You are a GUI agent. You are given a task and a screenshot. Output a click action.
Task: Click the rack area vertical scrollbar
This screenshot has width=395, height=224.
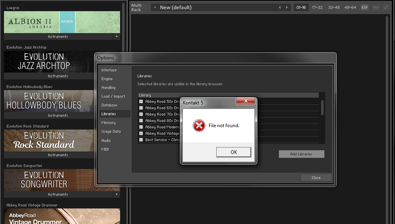(x=388, y=120)
